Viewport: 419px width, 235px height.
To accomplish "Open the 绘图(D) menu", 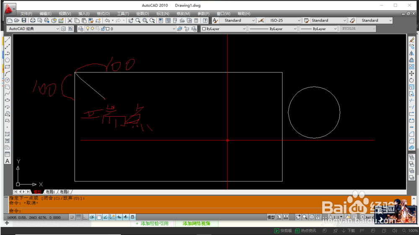I will click(x=142, y=14).
